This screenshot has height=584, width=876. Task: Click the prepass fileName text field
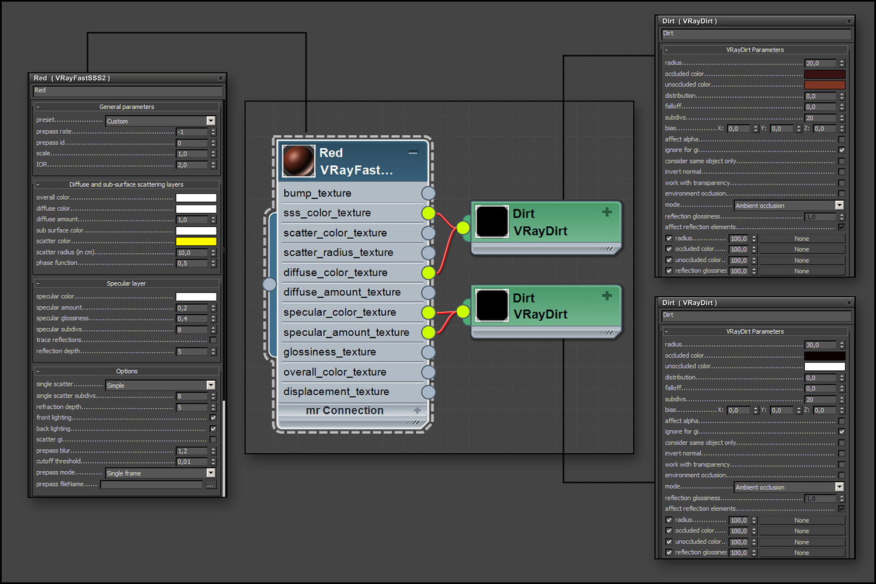(x=151, y=485)
